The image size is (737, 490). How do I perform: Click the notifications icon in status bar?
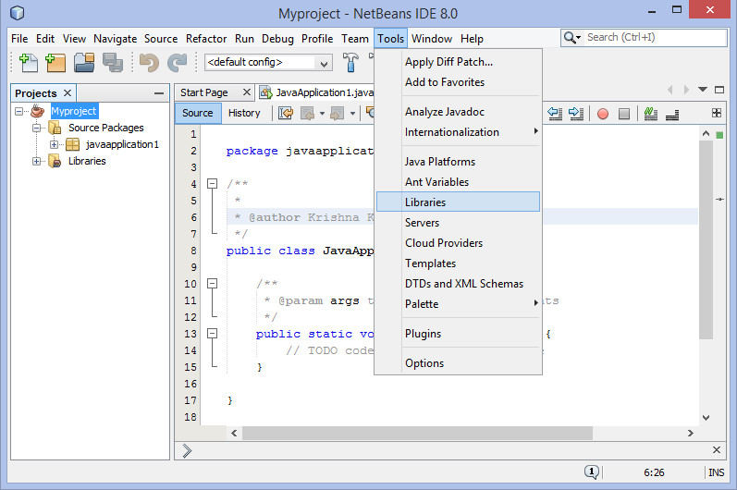[592, 472]
